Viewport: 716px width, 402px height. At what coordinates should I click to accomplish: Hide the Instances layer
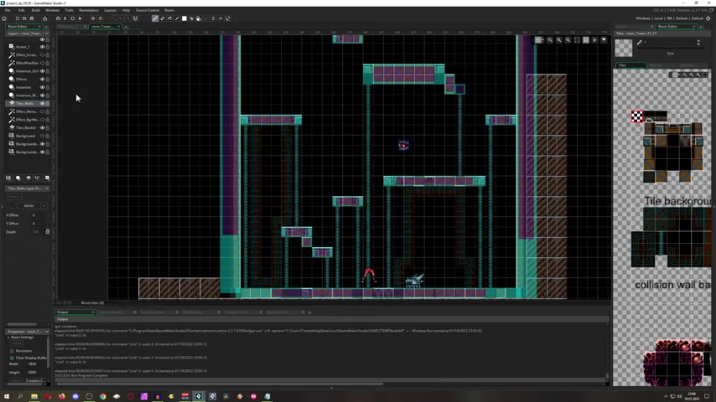42,87
